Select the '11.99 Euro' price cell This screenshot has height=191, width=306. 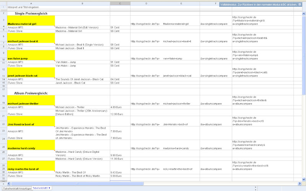pos(120,159)
